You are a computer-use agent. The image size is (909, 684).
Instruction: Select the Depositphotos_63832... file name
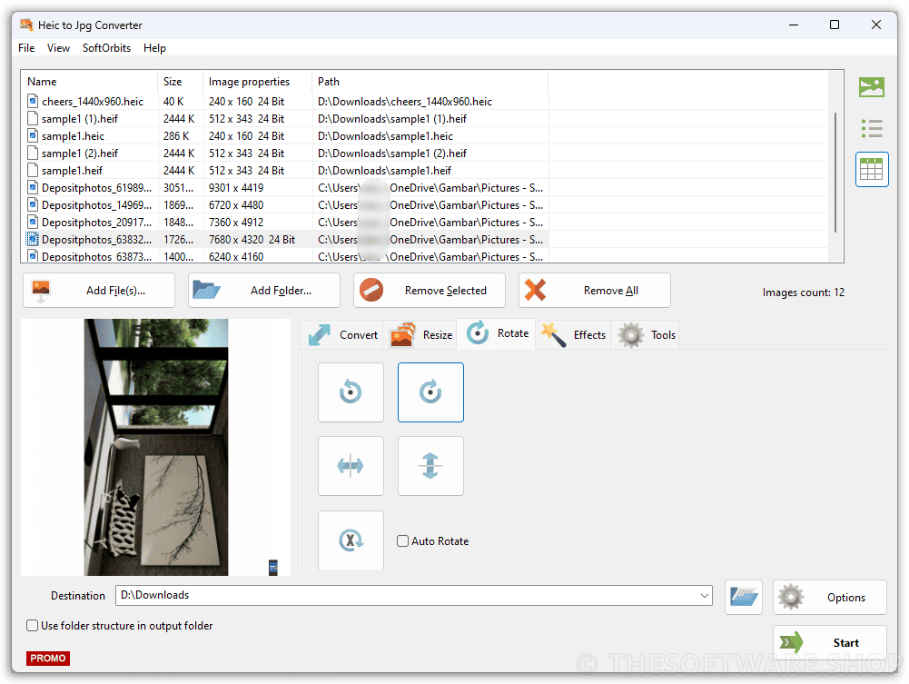[x=97, y=240]
